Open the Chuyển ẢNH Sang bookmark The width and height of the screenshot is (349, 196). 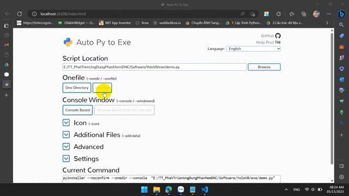pyautogui.click(x=203, y=23)
